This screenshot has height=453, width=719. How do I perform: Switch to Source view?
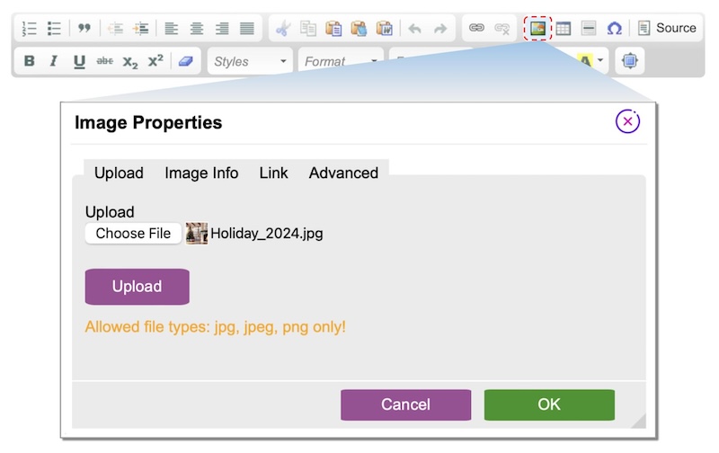tap(667, 28)
